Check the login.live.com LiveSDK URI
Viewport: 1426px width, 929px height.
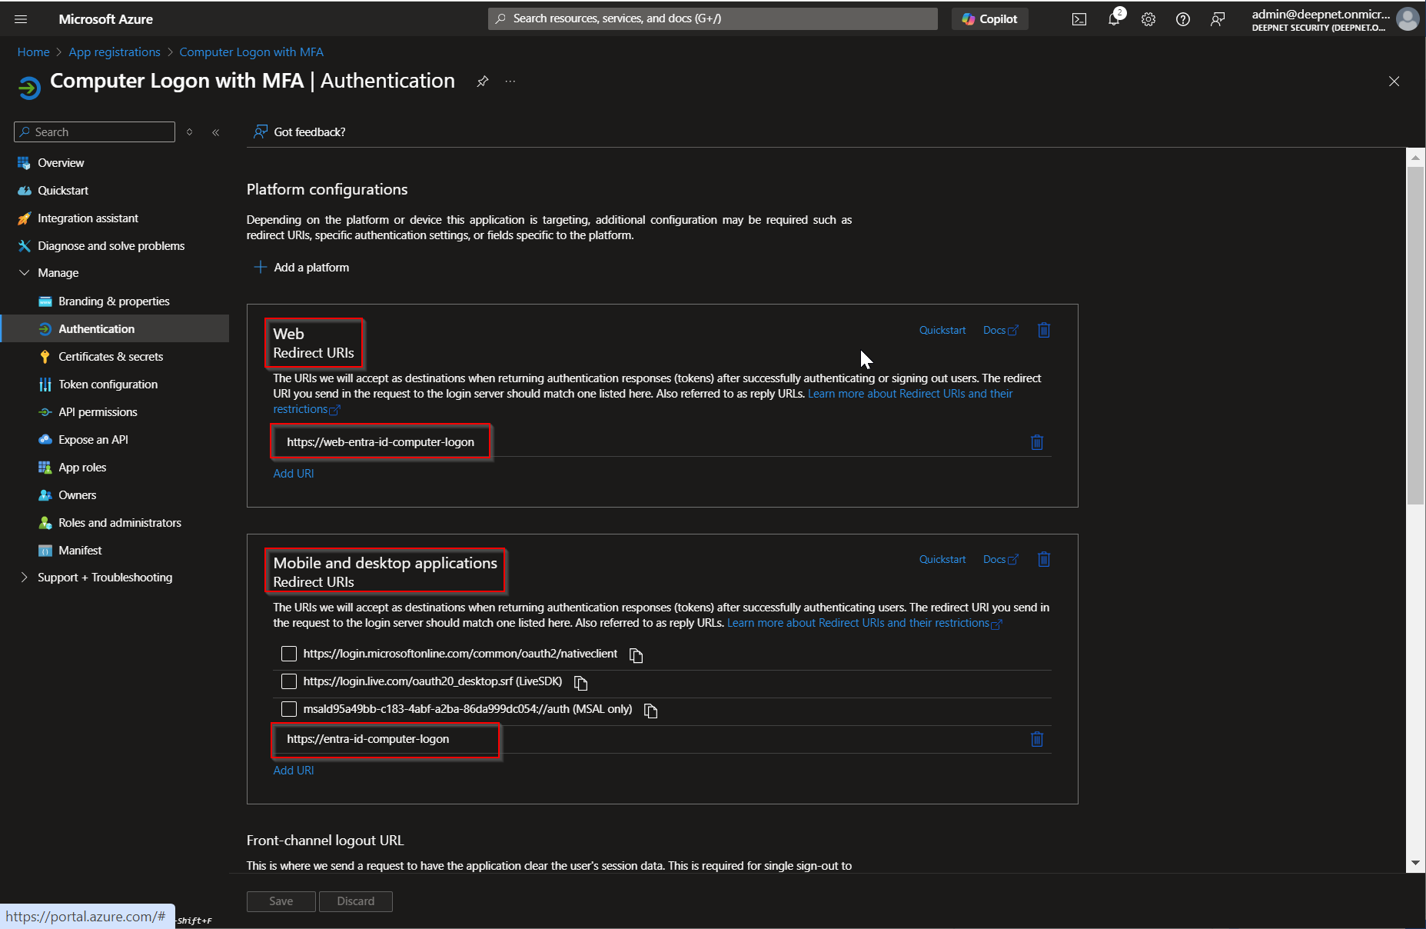(289, 681)
